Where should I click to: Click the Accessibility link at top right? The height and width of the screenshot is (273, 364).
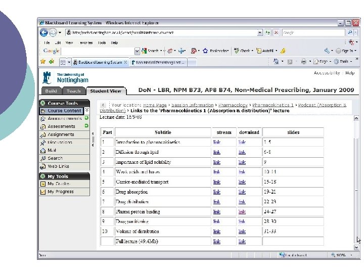point(327,73)
